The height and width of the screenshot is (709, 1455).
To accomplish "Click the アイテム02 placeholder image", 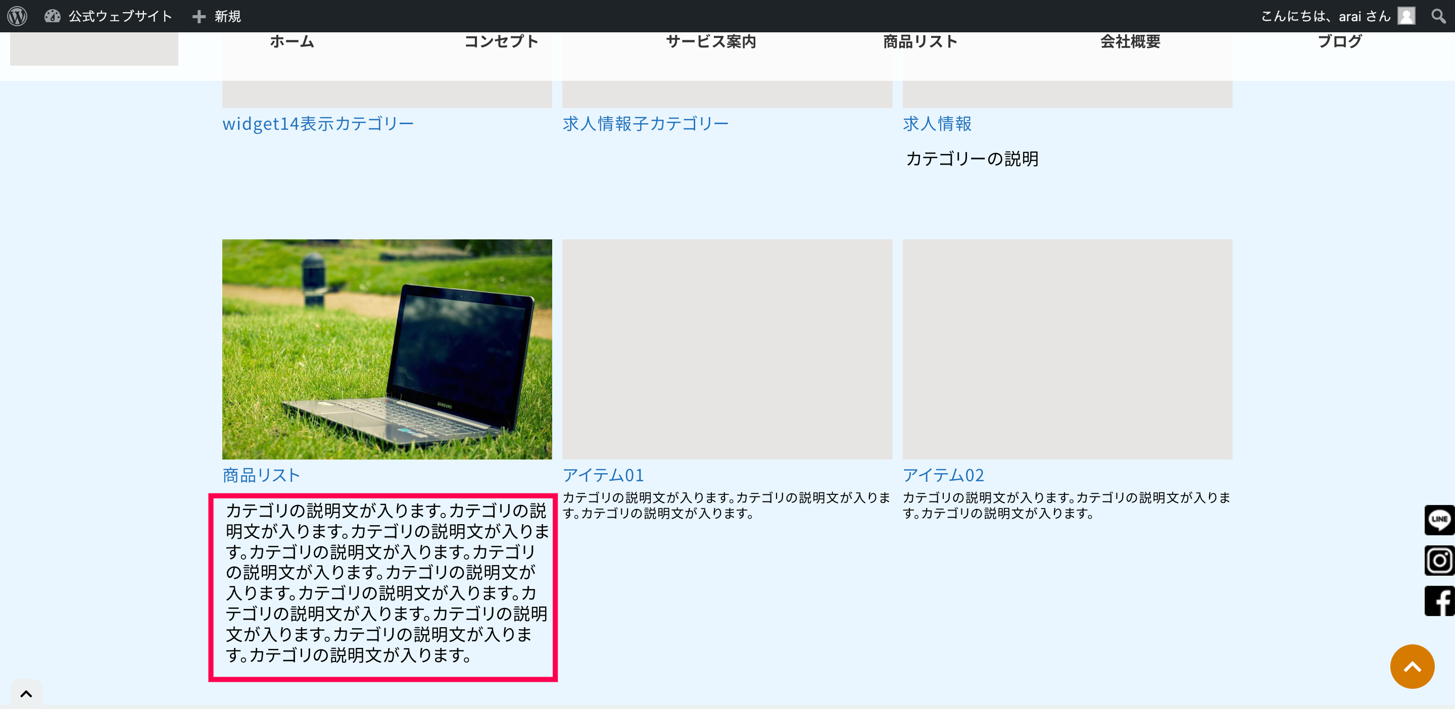I will click(x=1067, y=349).
